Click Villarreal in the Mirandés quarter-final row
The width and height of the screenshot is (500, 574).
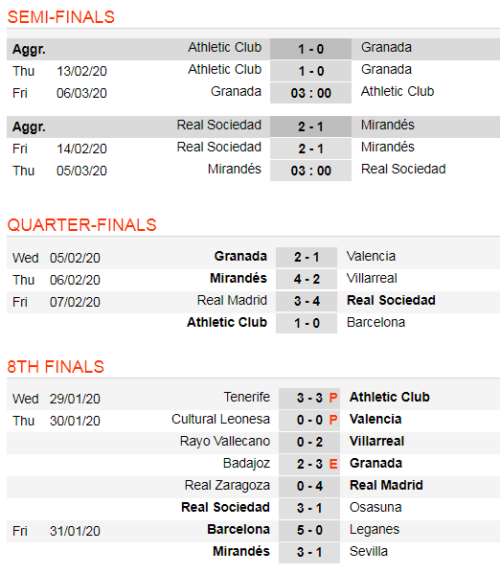372,279
